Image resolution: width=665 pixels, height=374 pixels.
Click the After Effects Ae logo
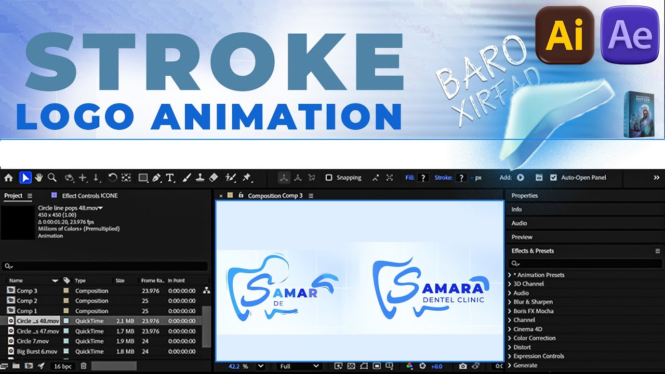point(630,35)
